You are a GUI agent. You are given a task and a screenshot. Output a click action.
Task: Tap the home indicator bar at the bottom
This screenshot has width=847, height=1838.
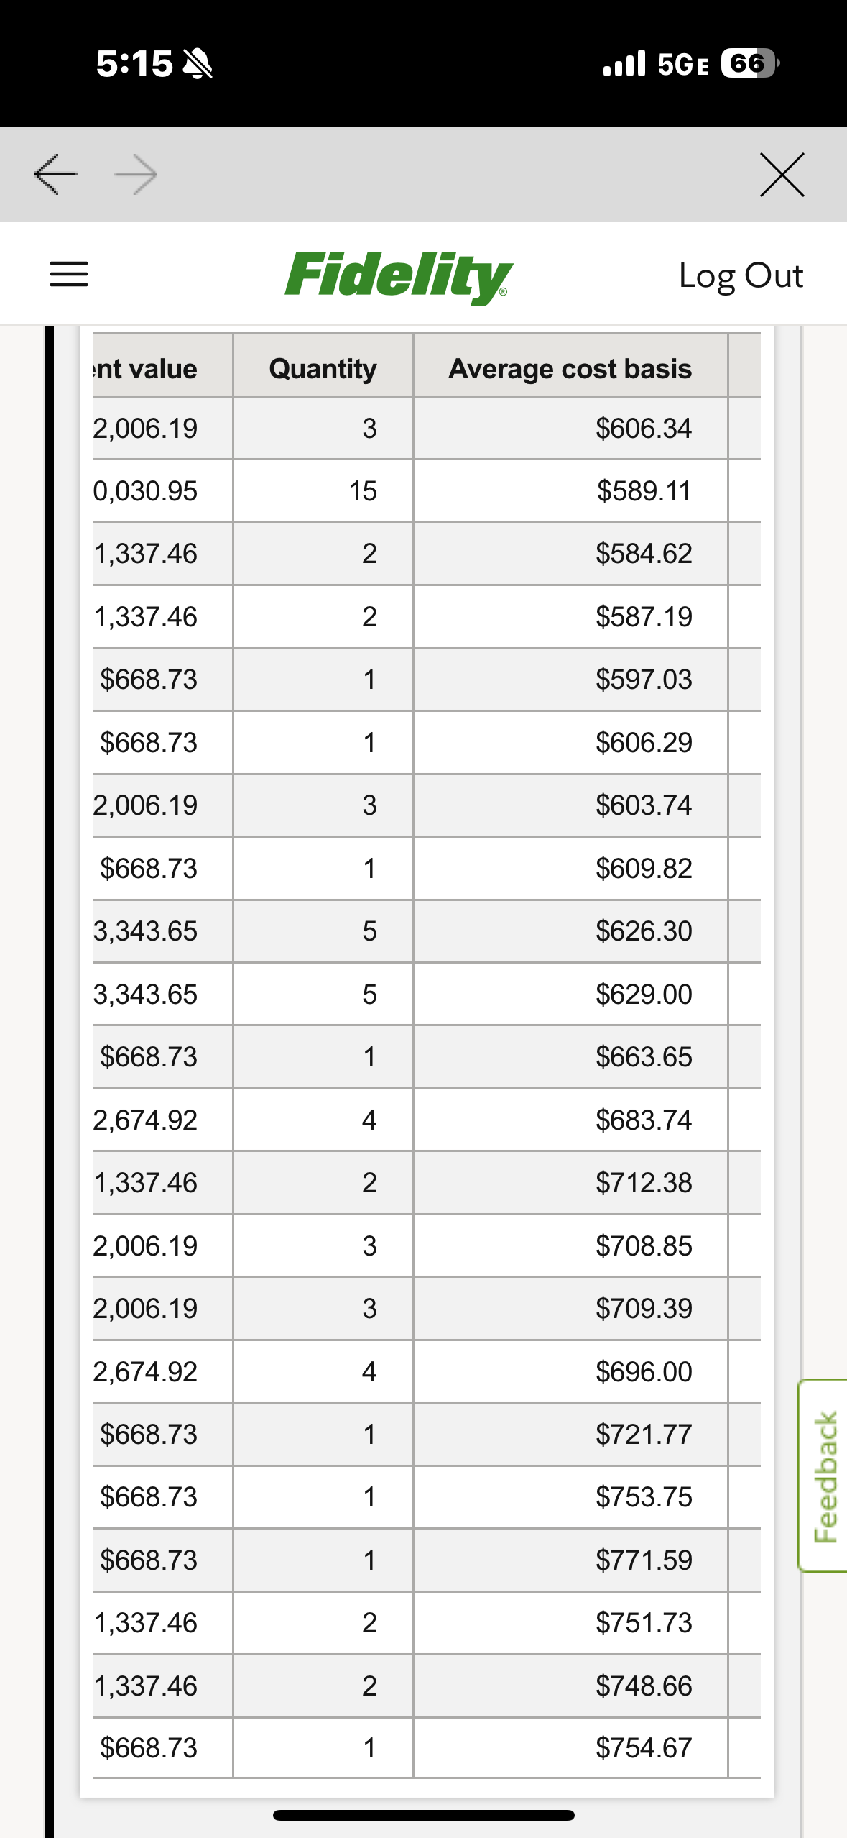[423, 1815]
